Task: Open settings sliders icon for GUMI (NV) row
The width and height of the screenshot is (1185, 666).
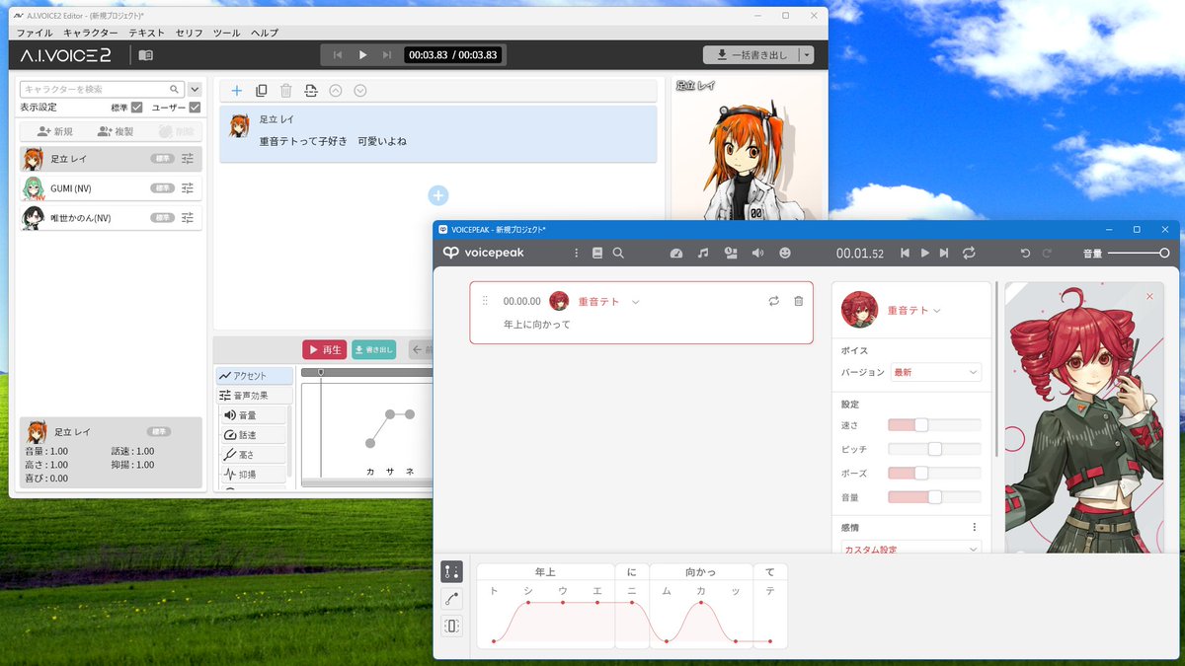Action: [x=188, y=188]
